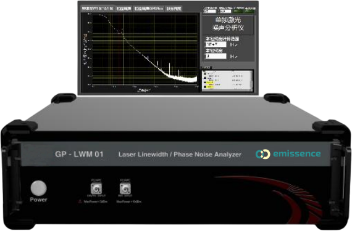Click 'Laser Linewidth / Phase Noise Analyzer' text
Screen dimensions: 352x231
click(180, 155)
